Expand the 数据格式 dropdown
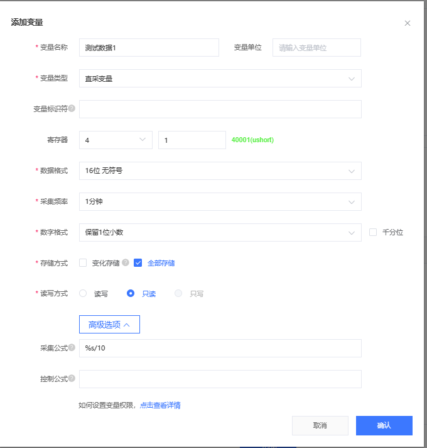 pyautogui.click(x=220, y=171)
